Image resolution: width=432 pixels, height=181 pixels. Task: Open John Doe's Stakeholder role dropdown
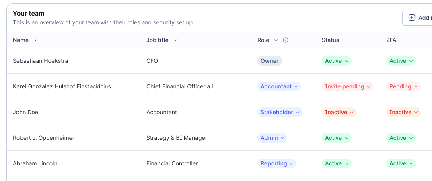pyautogui.click(x=280, y=112)
